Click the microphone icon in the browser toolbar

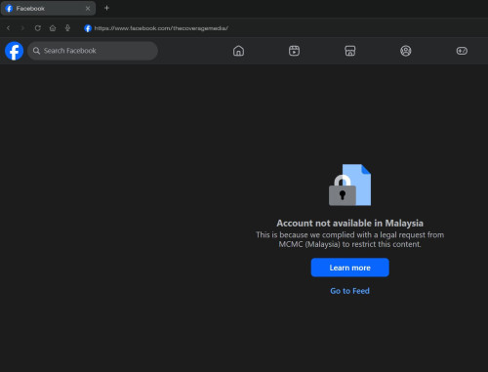click(x=67, y=28)
